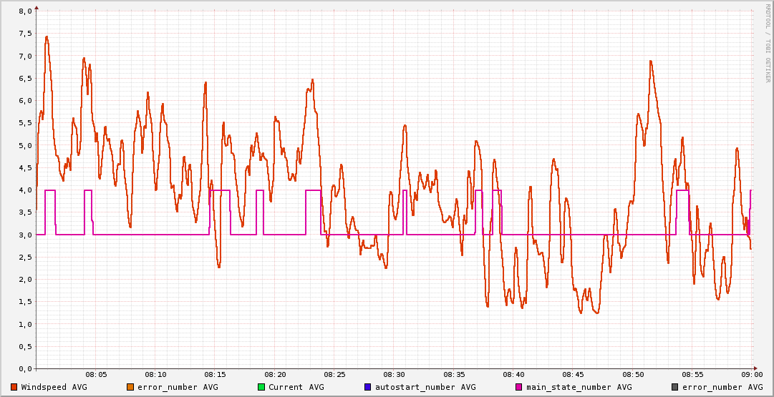Select the 08:15 time axis label
Image resolution: width=774 pixels, height=397 pixels.
pos(216,374)
